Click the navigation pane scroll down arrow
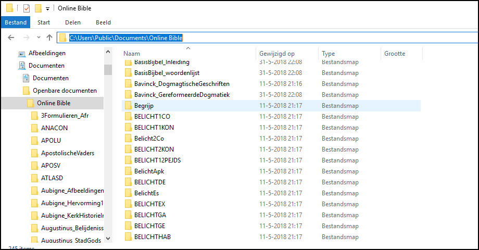 108,239
